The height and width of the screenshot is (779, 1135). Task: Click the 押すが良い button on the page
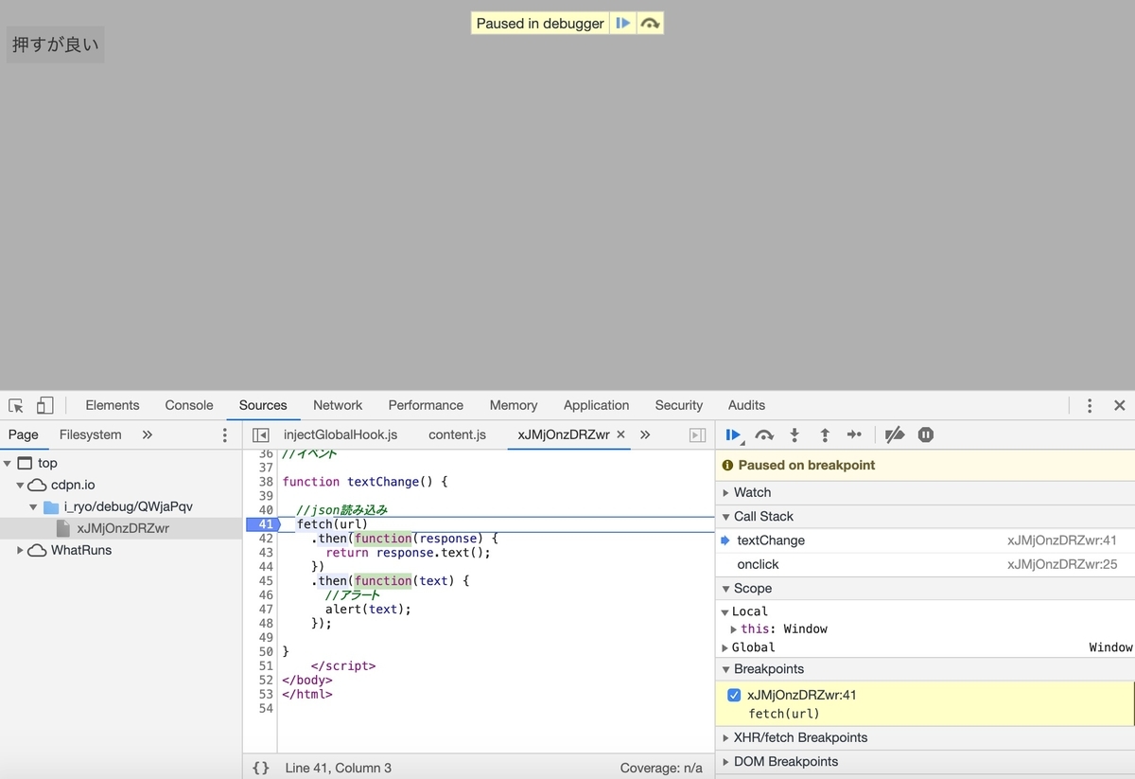pos(55,44)
